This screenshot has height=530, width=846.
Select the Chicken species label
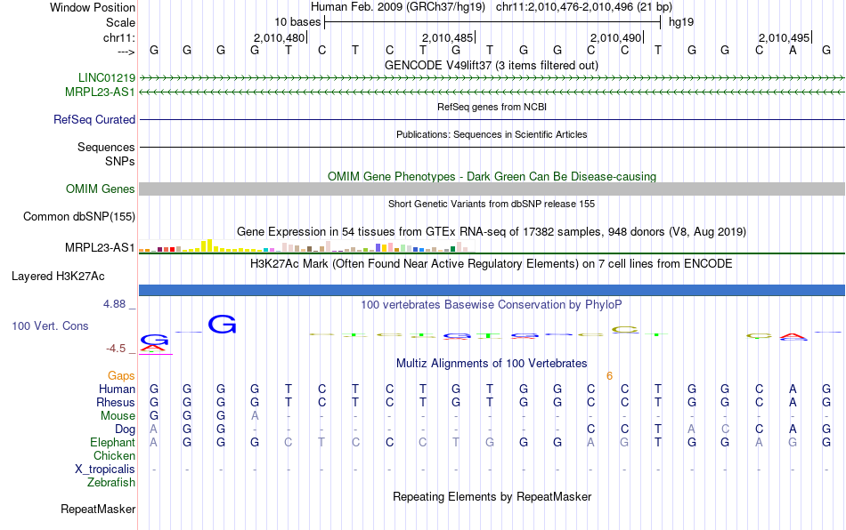click(114, 455)
